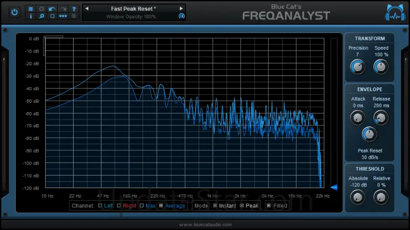Click the Relative value 0 %
Image resolution: width=410 pixels, height=230 pixels.
tap(381, 185)
